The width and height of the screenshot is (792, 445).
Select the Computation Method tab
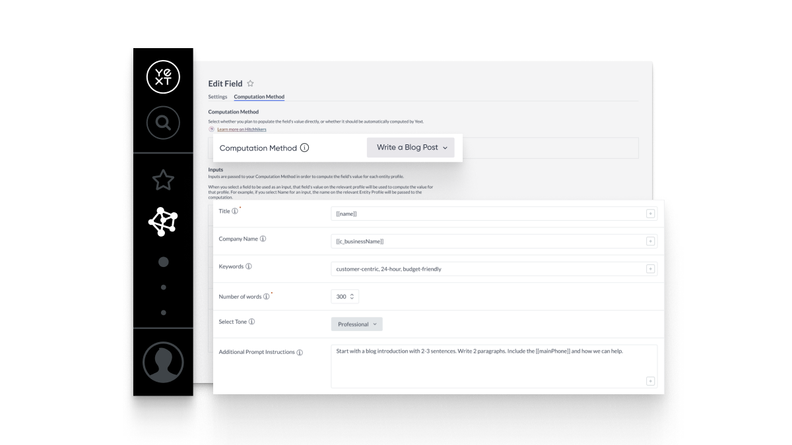(x=259, y=97)
